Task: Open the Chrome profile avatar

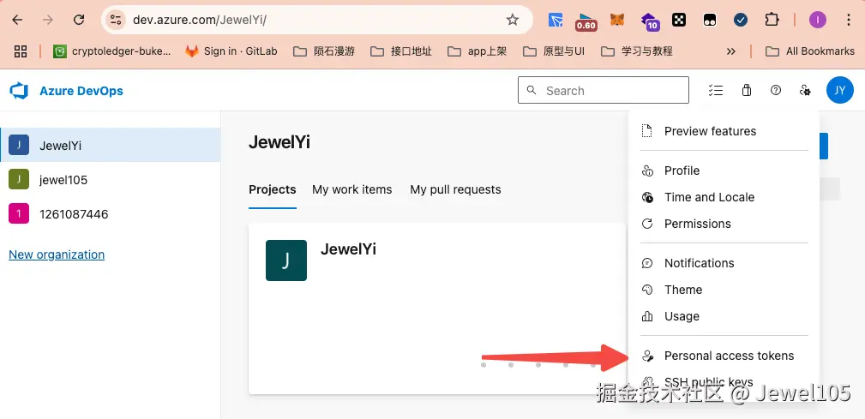Action: tap(818, 21)
